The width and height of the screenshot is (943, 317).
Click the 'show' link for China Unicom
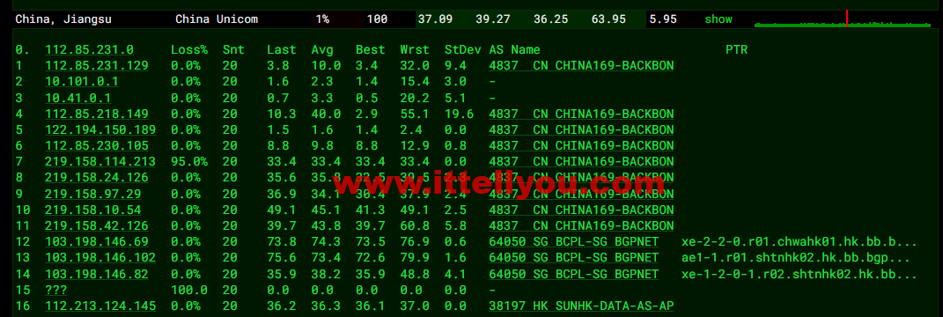point(718,19)
